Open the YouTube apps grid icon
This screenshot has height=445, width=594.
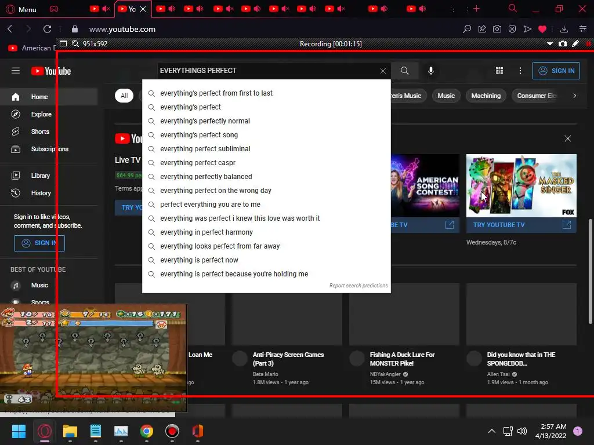click(x=499, y=71)
